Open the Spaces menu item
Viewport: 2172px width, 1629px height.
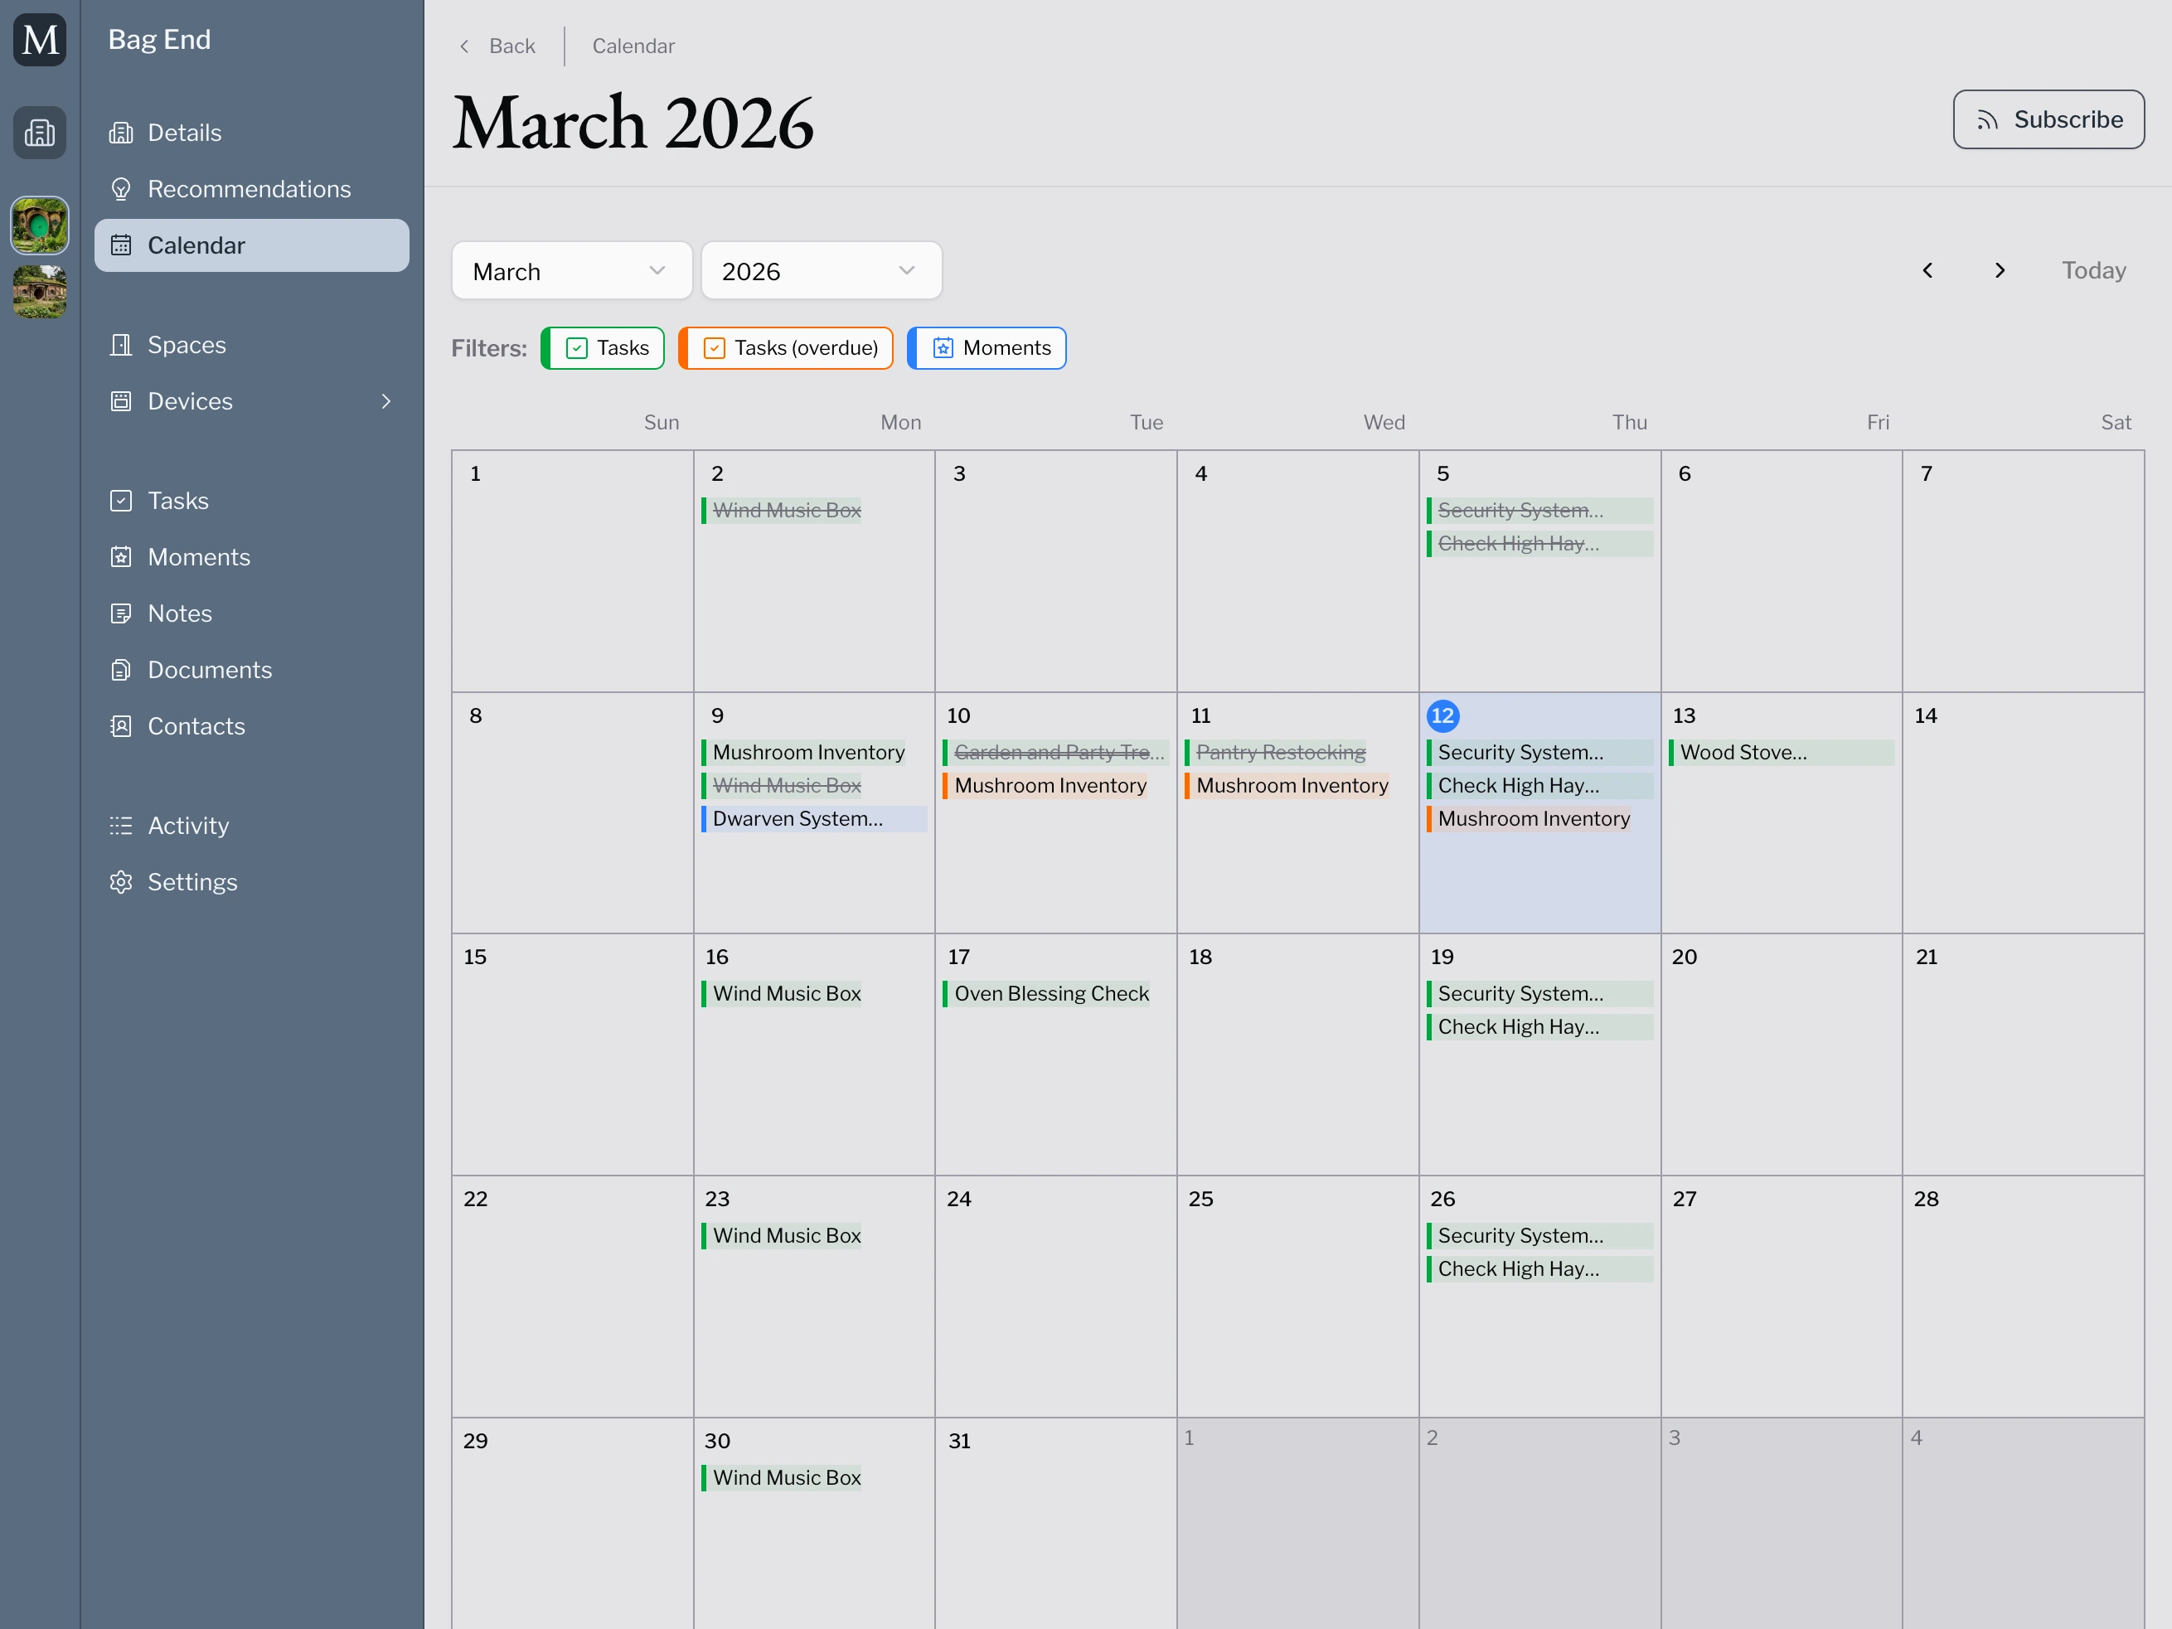click(187, 345)
